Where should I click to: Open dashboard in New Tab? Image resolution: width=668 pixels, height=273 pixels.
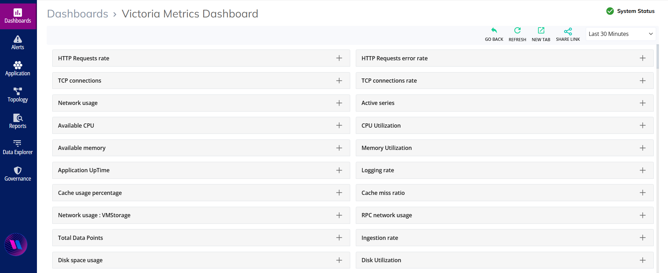[541, 31]
